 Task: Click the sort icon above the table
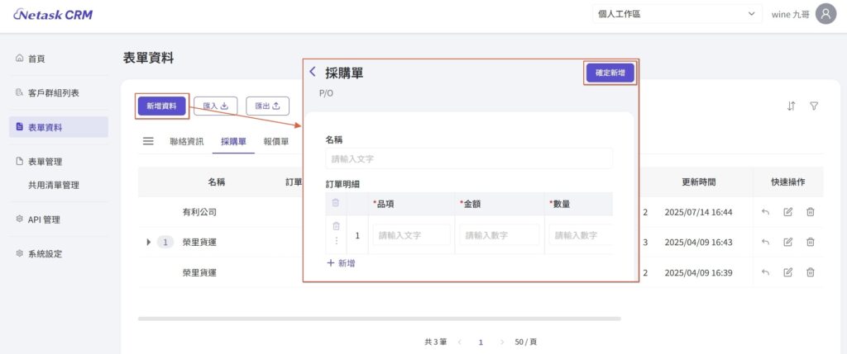click(x=792, y=106)
